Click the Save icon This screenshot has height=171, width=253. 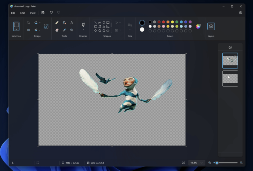coord(43,13)
